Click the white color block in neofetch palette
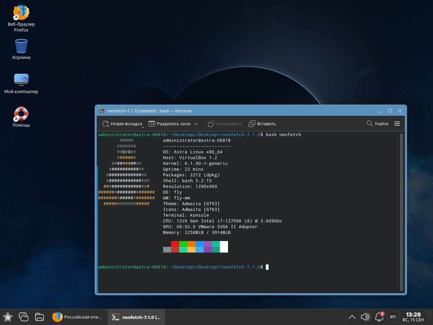The image size is (433, 325). coord(224,247)
